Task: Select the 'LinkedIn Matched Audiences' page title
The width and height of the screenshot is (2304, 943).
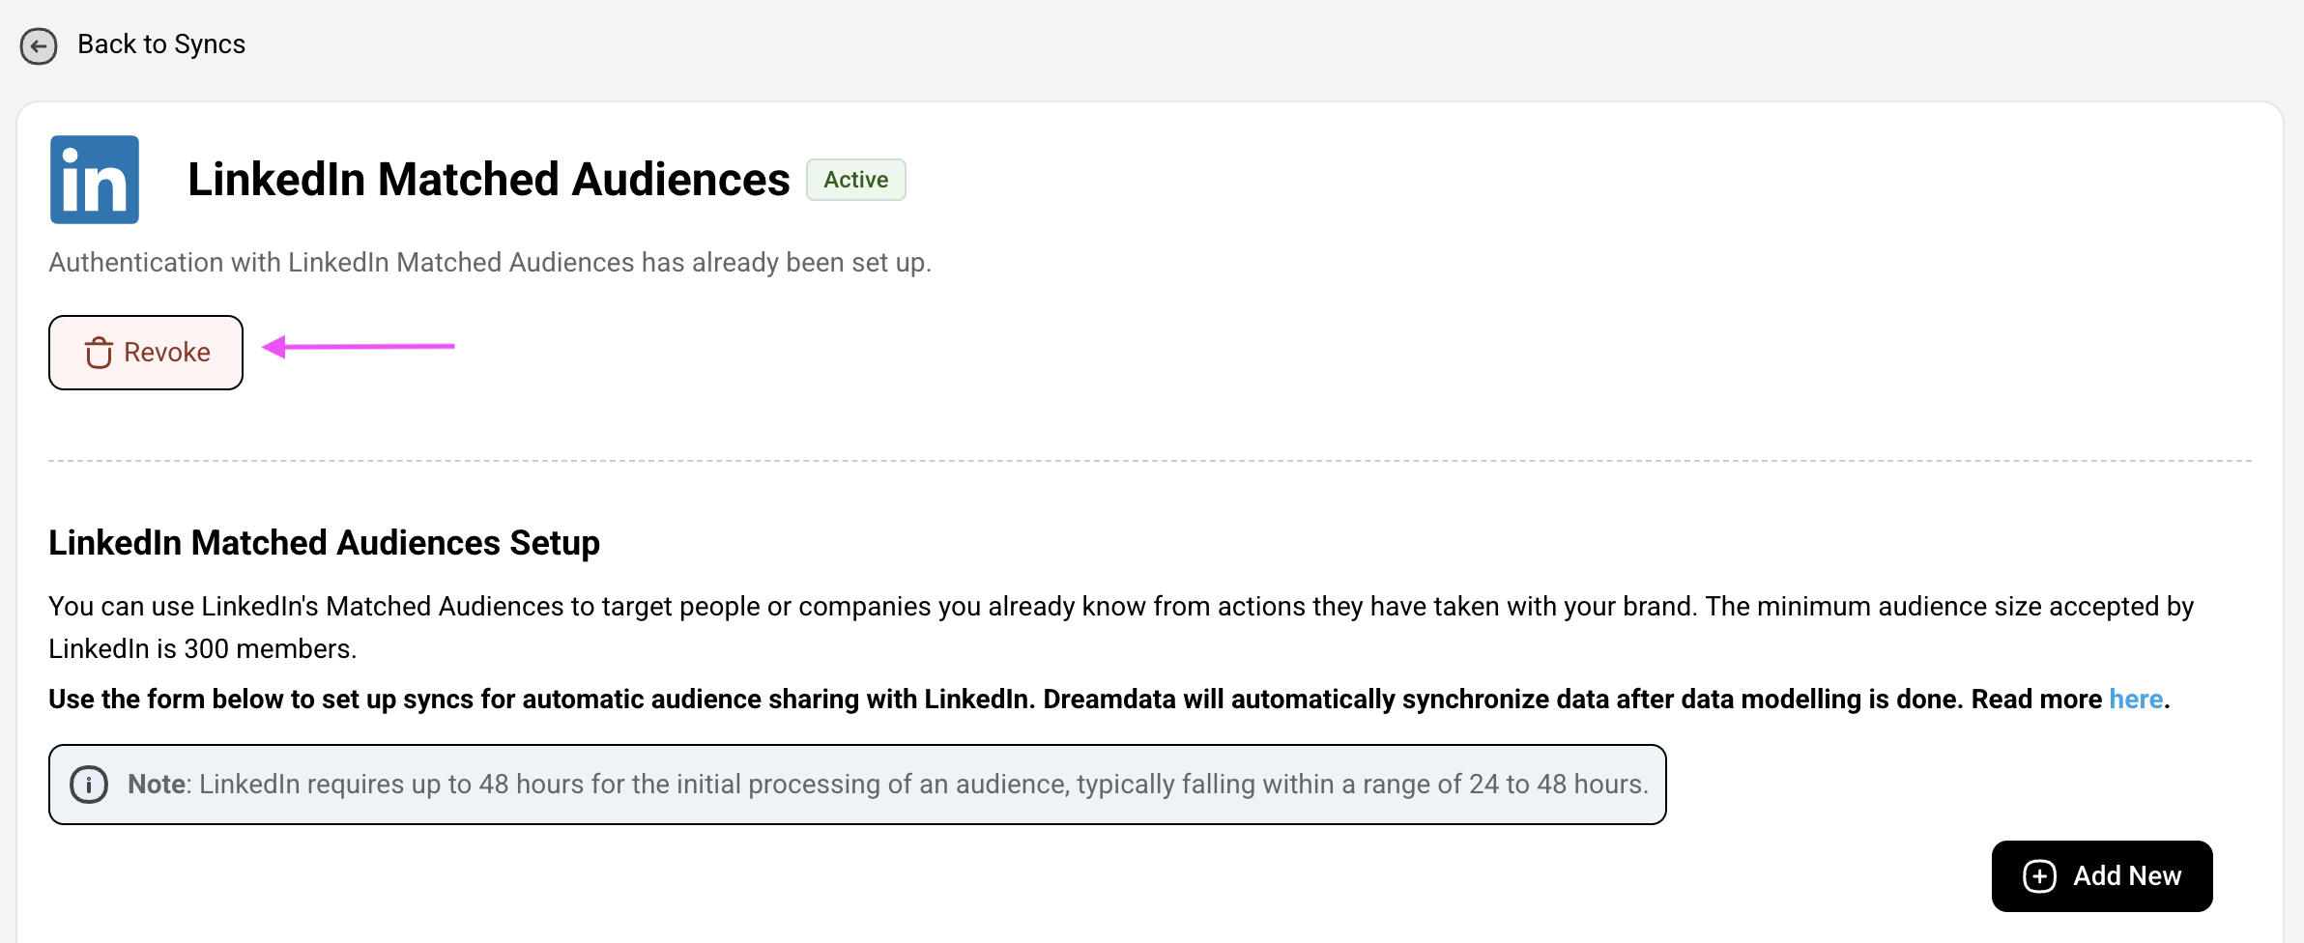Action: point(488,180)
